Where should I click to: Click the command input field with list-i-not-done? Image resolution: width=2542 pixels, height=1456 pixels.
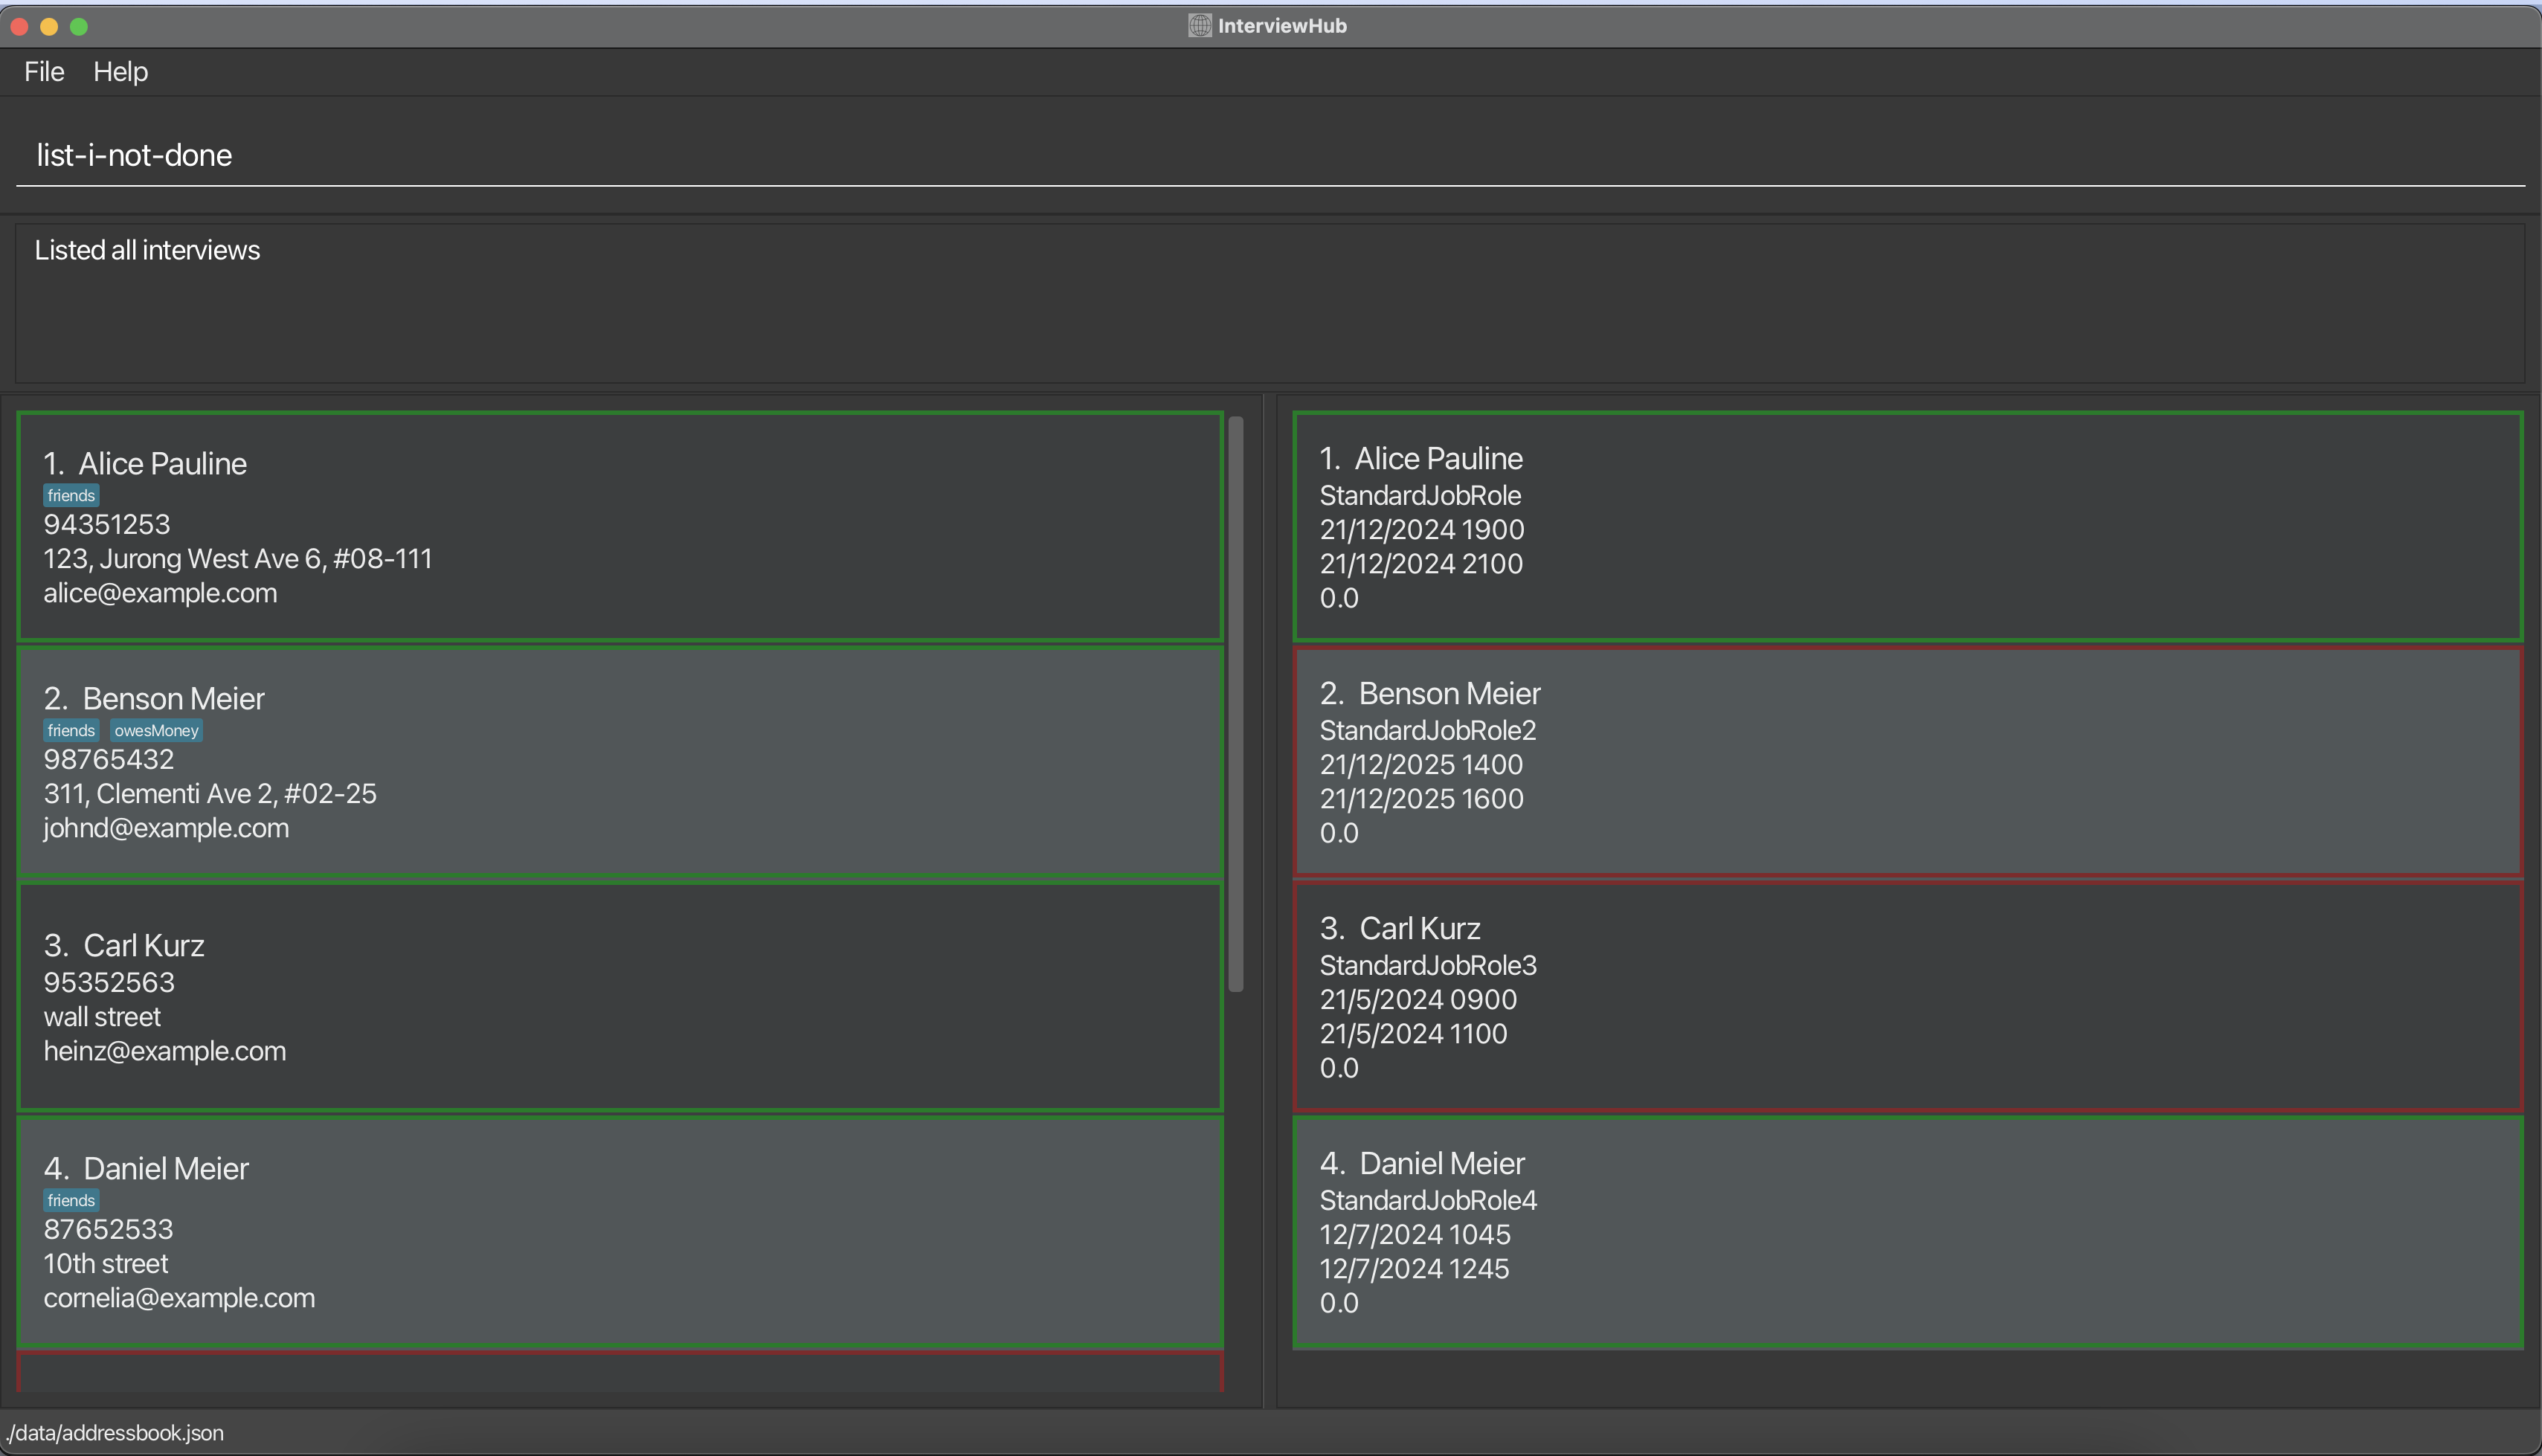[x=1270, y=155]
